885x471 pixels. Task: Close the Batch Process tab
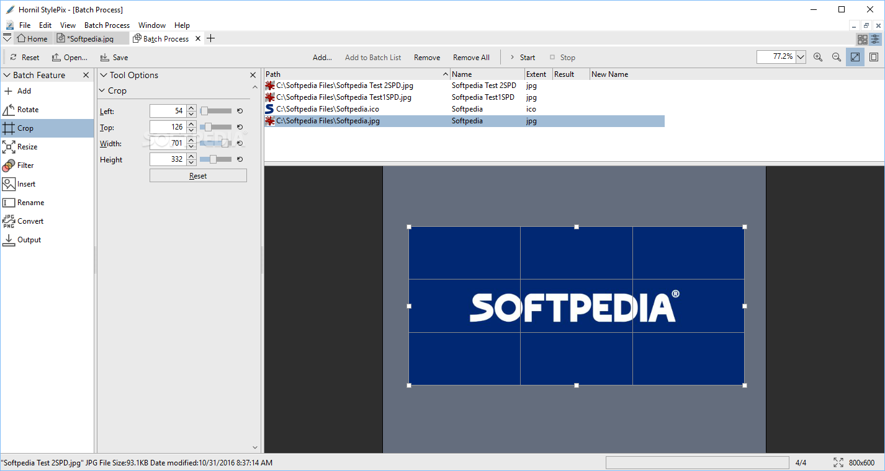(x=198, y=38)
